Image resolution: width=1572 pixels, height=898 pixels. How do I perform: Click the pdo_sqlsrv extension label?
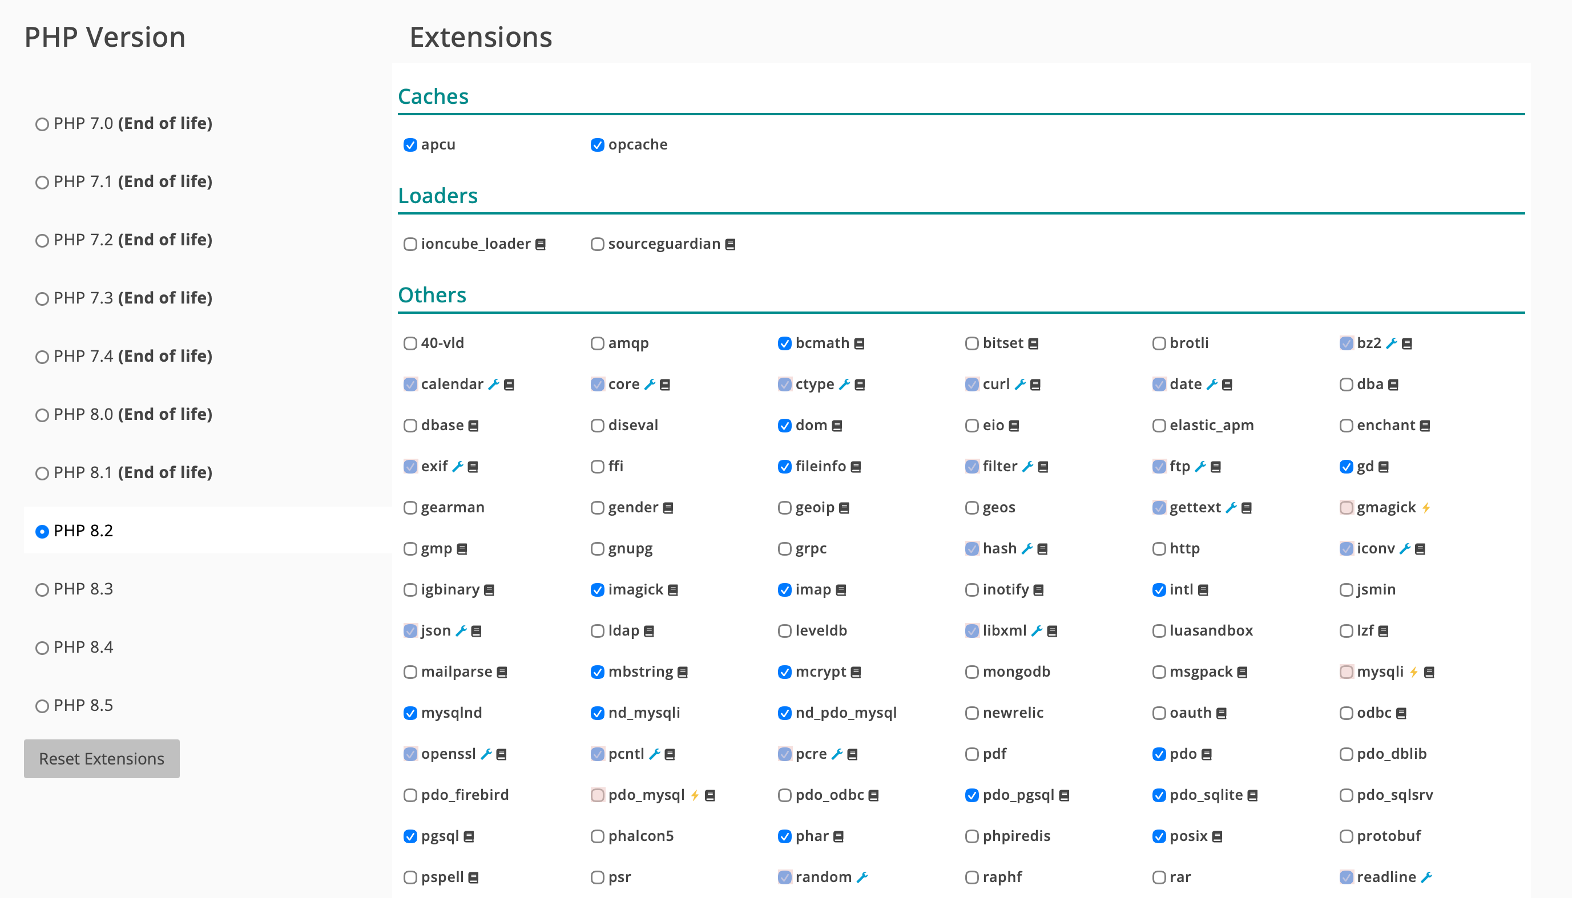pos(1394,796)
